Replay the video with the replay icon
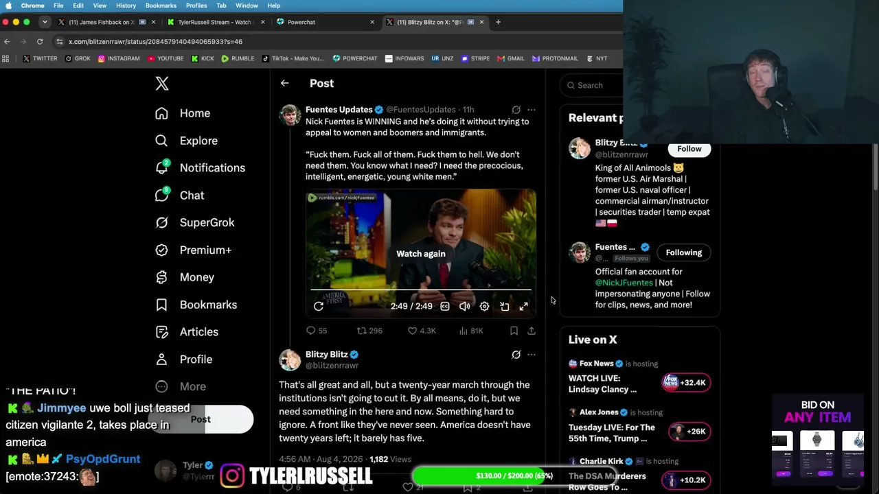879x494 pixels. (319, 306)
